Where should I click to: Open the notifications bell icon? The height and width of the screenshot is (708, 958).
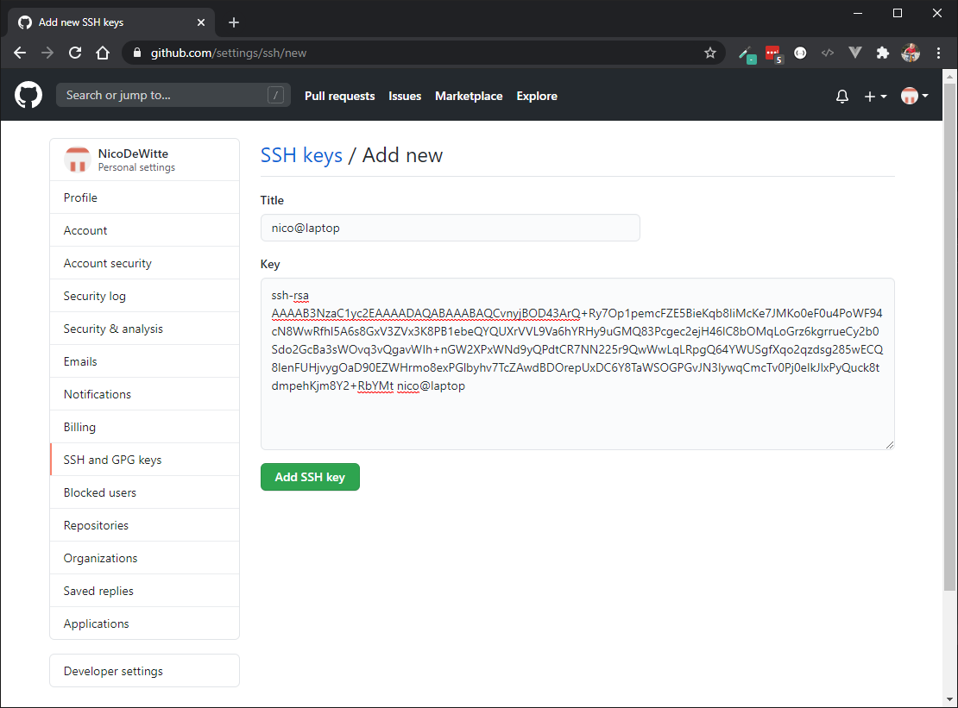pyautogui.click(x=841, y=96)
